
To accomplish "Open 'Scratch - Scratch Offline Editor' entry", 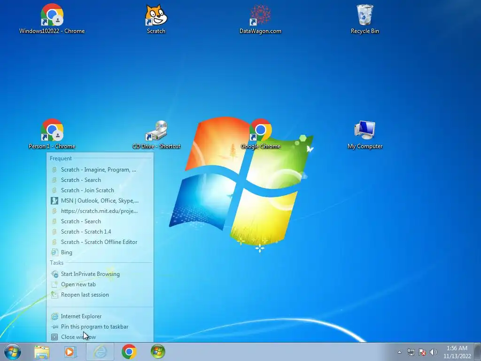I will [100, 242].
